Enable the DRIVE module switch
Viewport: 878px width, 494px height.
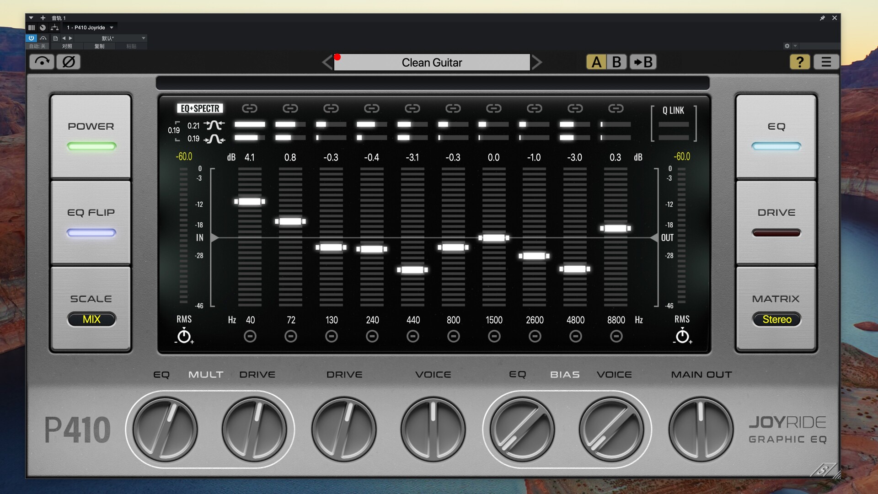(776, 223)
